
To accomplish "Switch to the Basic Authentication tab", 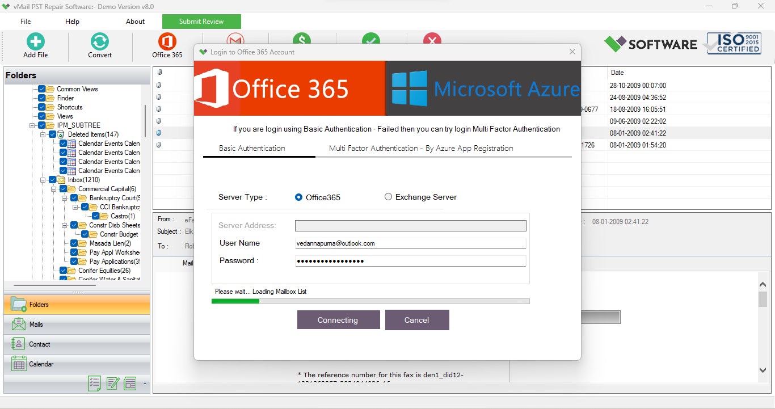I will 252,148.
